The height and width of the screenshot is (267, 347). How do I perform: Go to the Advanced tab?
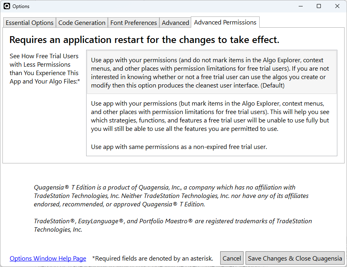(175, 23)
